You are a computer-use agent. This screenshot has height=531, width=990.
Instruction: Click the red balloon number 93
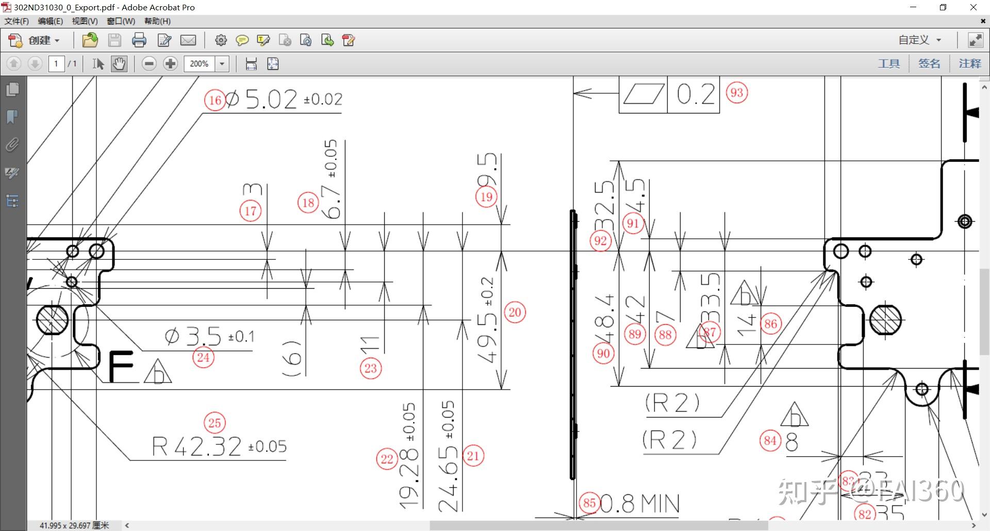coord(737,93)
